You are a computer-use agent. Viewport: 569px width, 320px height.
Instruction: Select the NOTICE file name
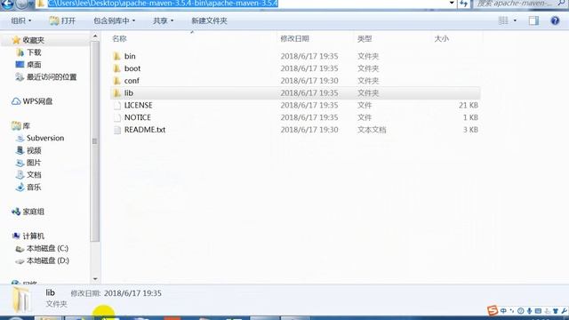click(x=138, y=117)
